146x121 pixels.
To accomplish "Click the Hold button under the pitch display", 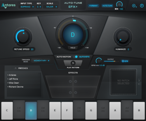I will coord(73,48).
